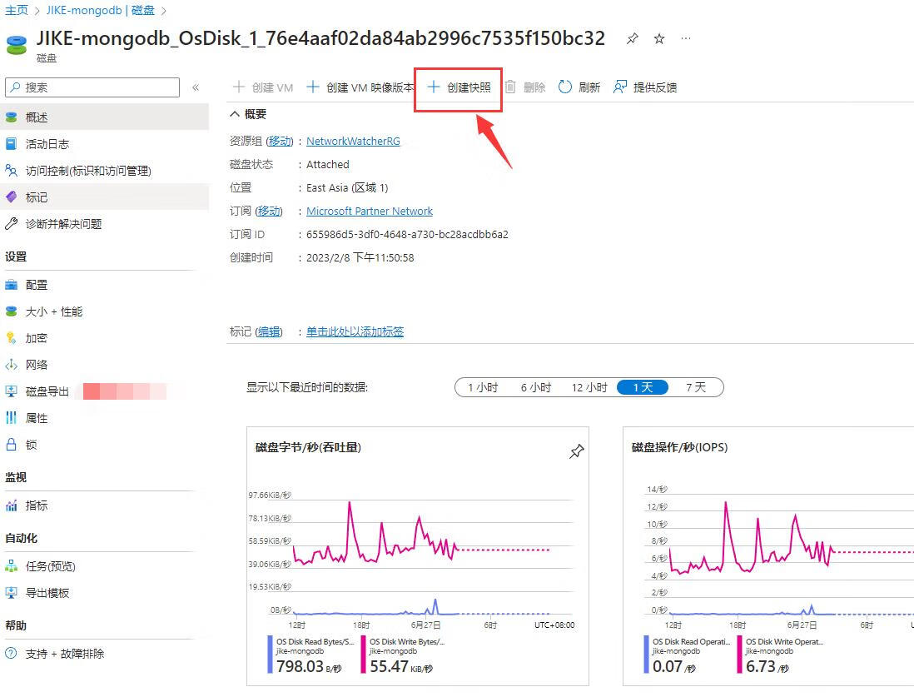This screenshot has width=914, height=697.
Task: Show data for last 1 小时
Action: (x=483, y=387)
